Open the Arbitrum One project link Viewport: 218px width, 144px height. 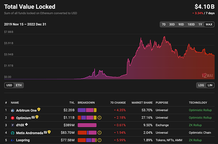point(26,111)
